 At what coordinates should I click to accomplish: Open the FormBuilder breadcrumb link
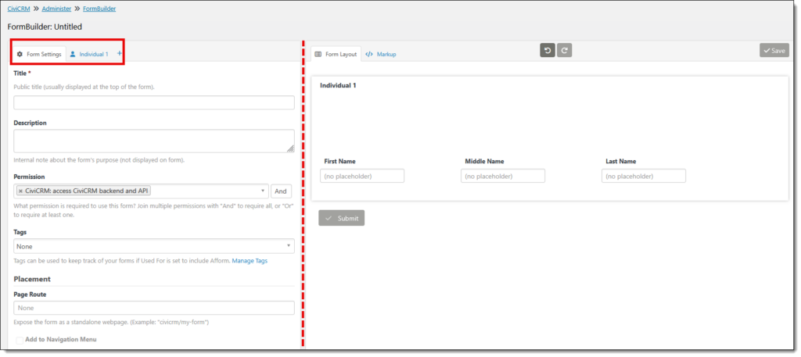[x=99, y=9]
